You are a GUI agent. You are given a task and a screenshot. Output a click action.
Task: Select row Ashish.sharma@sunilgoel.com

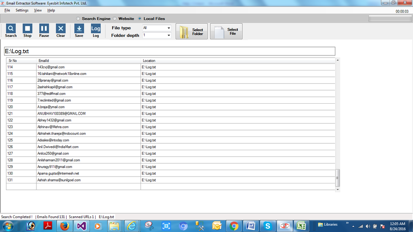tap(171, 180)
